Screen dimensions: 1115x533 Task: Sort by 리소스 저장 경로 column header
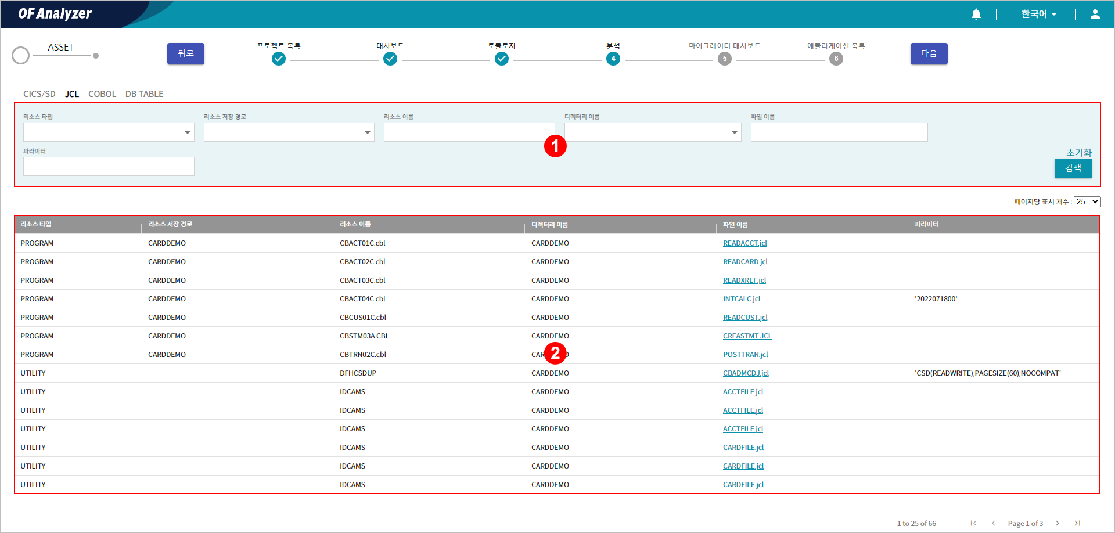tap(170, 224)
